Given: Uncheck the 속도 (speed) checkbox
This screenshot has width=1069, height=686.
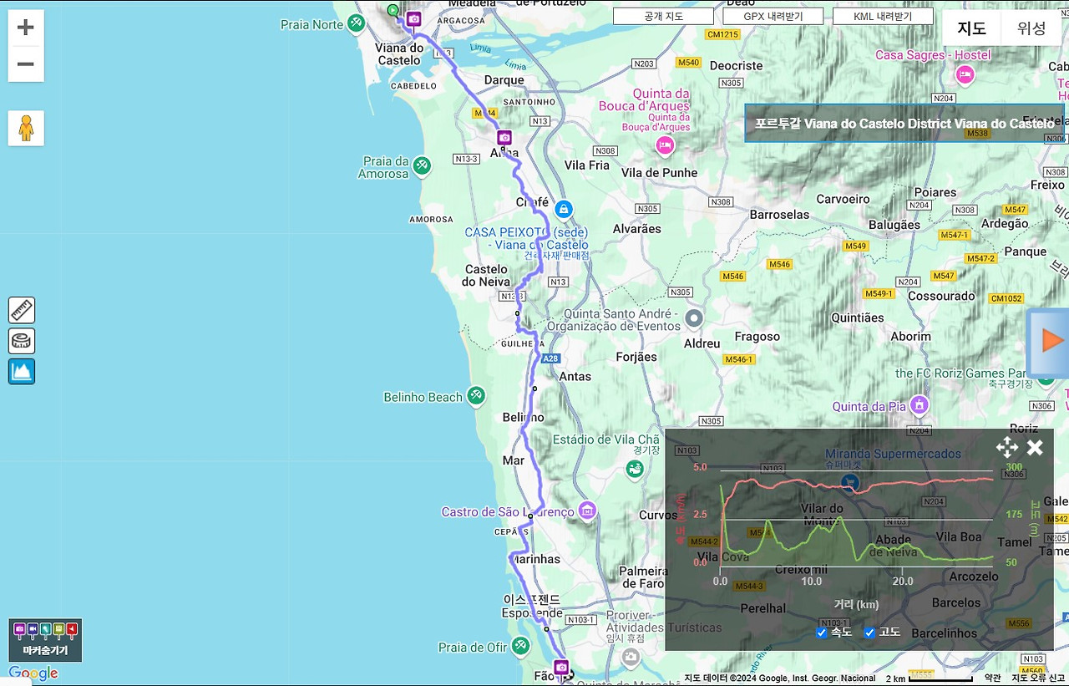Looking at the screenshot, I should pos(821,633).
